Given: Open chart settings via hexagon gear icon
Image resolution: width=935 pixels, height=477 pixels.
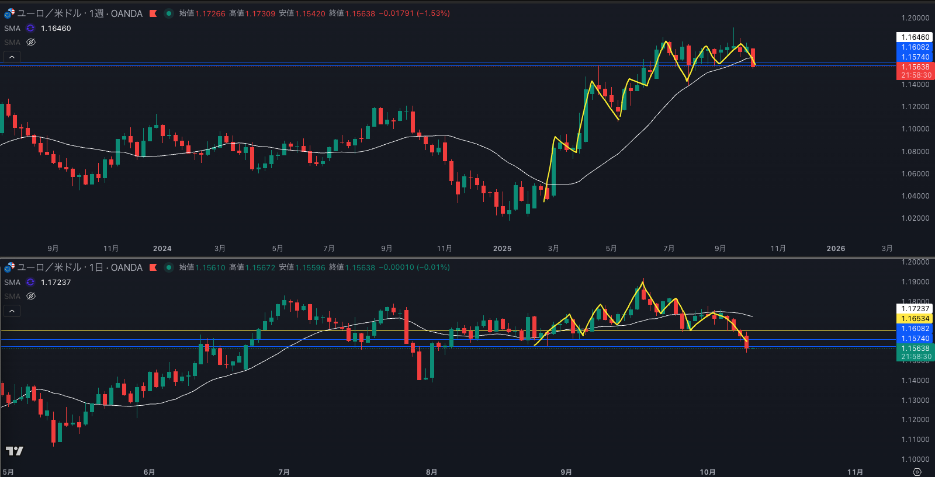Looking at the screenshot, I should point(917,472).
